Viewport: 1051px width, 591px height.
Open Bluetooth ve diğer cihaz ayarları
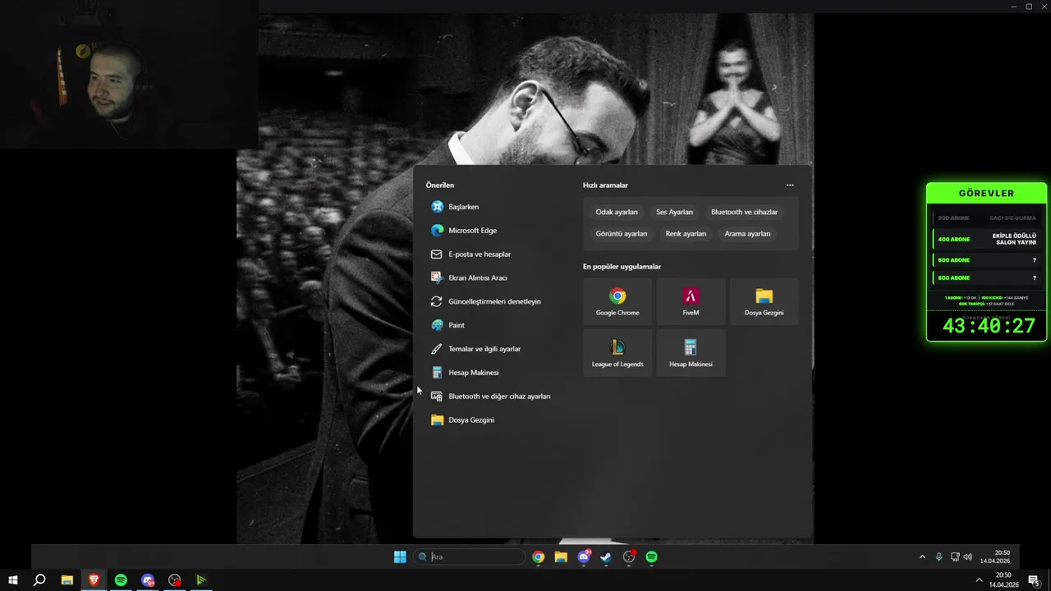point(491,396)
